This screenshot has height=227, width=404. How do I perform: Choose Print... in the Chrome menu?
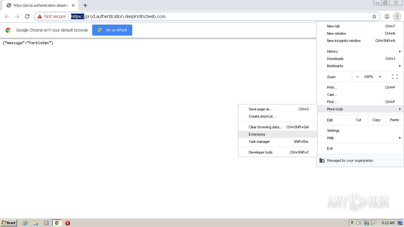360,87
